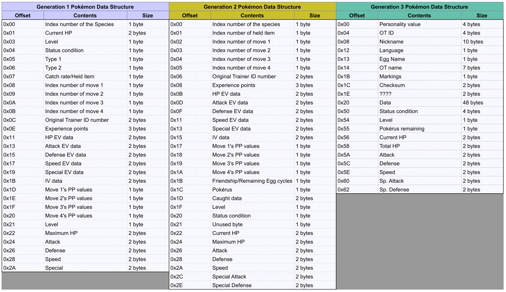506x292 pixels.
Task: Click the offset cell '0x62'
Action: click(357, 190)
